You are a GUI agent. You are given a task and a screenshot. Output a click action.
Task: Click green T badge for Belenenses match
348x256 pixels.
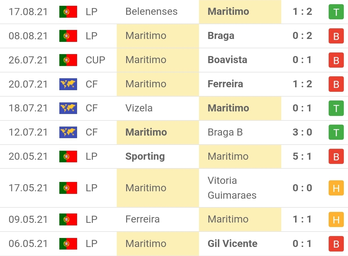click(x=336, y=12)
